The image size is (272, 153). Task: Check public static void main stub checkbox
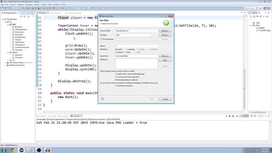pyautogui.click(x=116, y=74)
